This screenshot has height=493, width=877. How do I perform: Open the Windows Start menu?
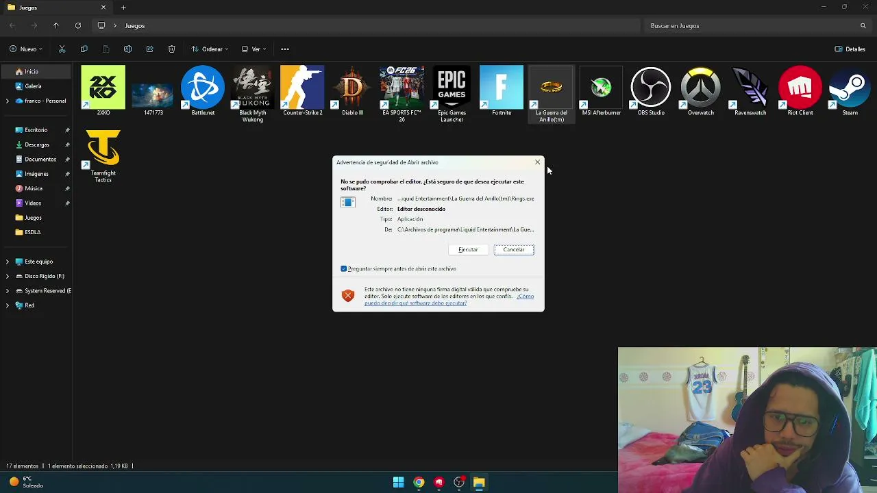398,482
